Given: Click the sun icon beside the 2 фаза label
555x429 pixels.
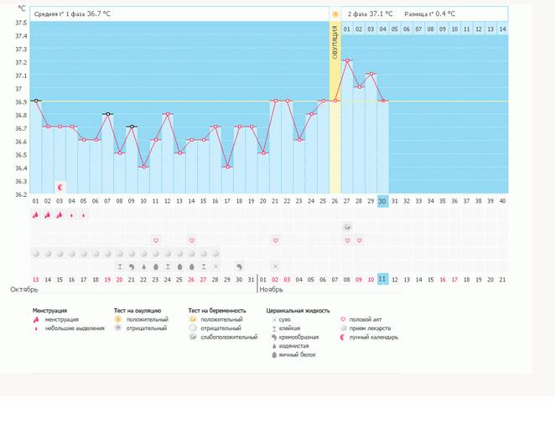Looking at the screenshot, I should [x=335, y=14].
